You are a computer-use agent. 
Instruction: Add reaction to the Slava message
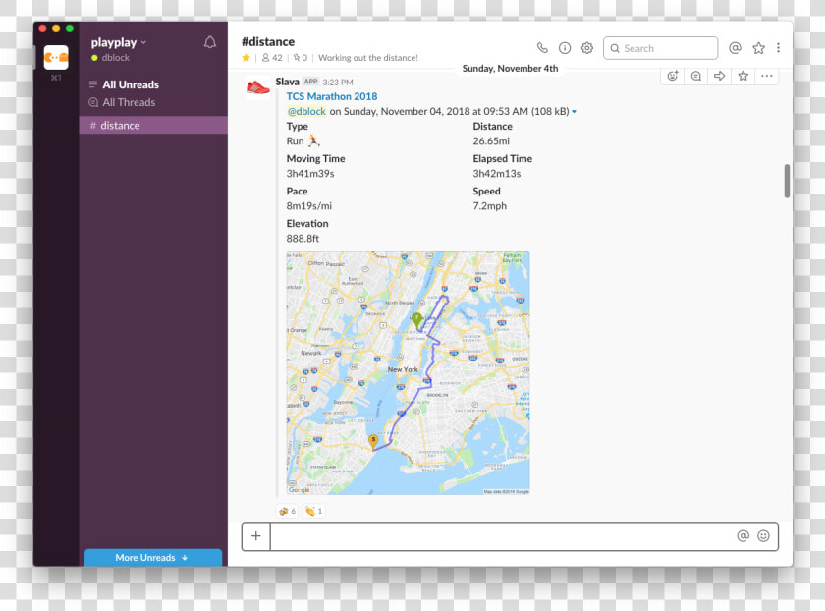(673, 76)
